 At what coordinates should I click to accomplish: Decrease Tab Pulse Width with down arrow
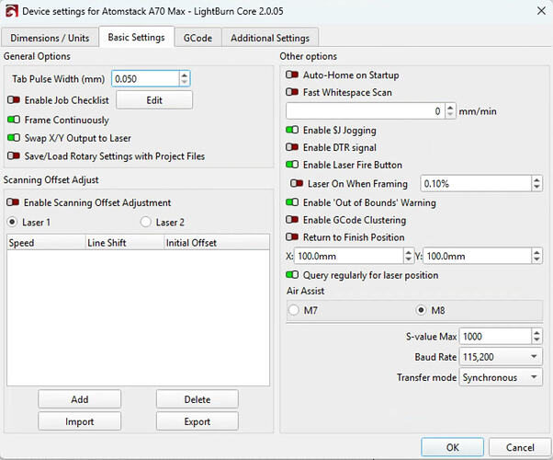[x=185, y=82]
